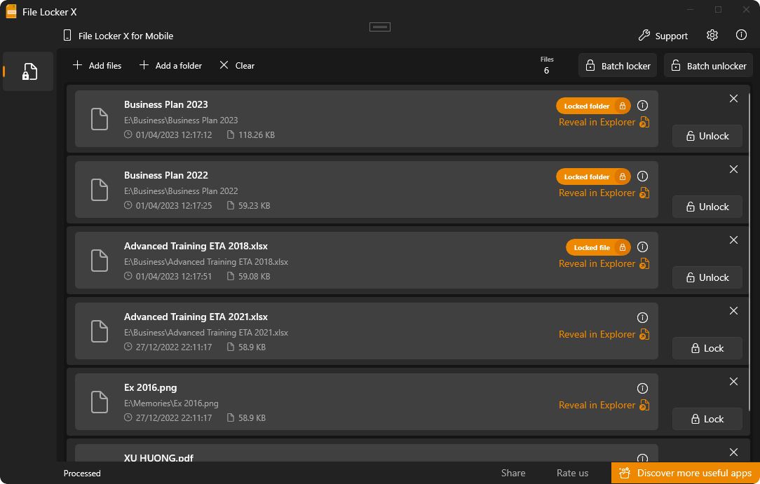Remove XU HUONG.pdf from list
Screen dimensions: 760x484
[733, 452]
